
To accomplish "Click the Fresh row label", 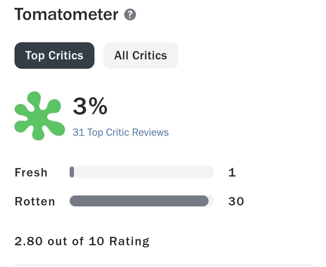I will point(31,173).
